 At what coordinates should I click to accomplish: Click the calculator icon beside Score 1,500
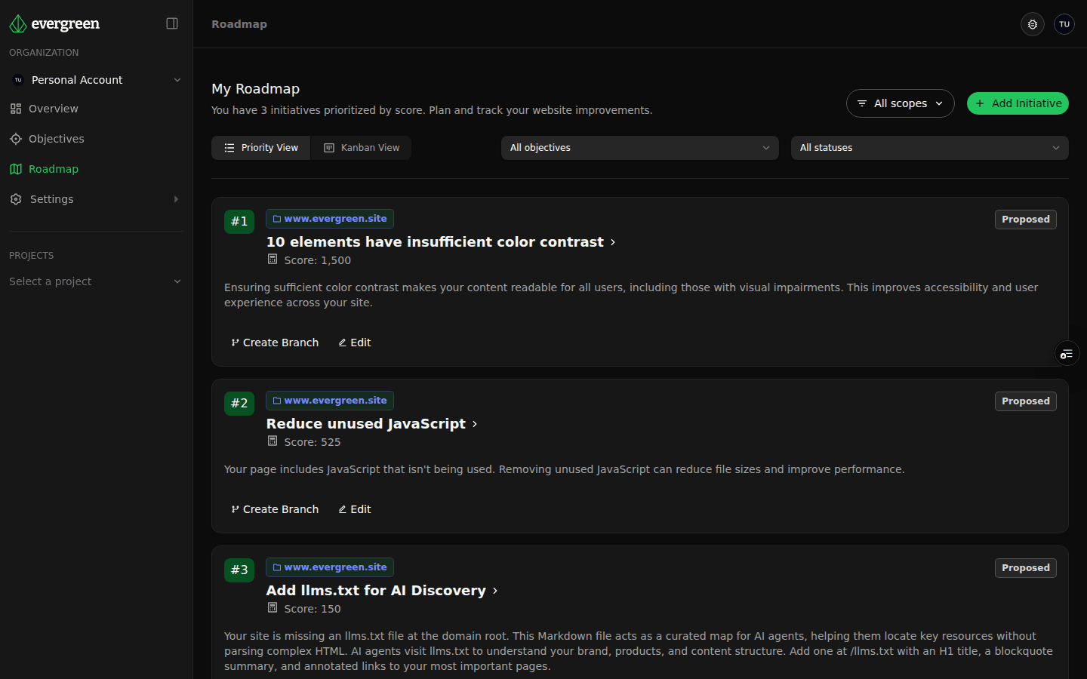272,260
